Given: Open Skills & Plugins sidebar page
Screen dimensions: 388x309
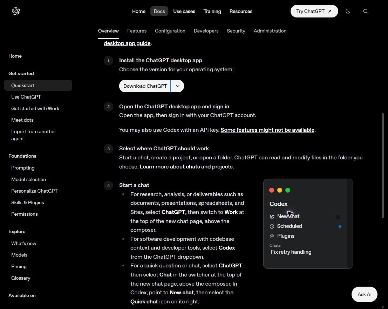Looking at the screenshot, I should (x=27, y=202).
